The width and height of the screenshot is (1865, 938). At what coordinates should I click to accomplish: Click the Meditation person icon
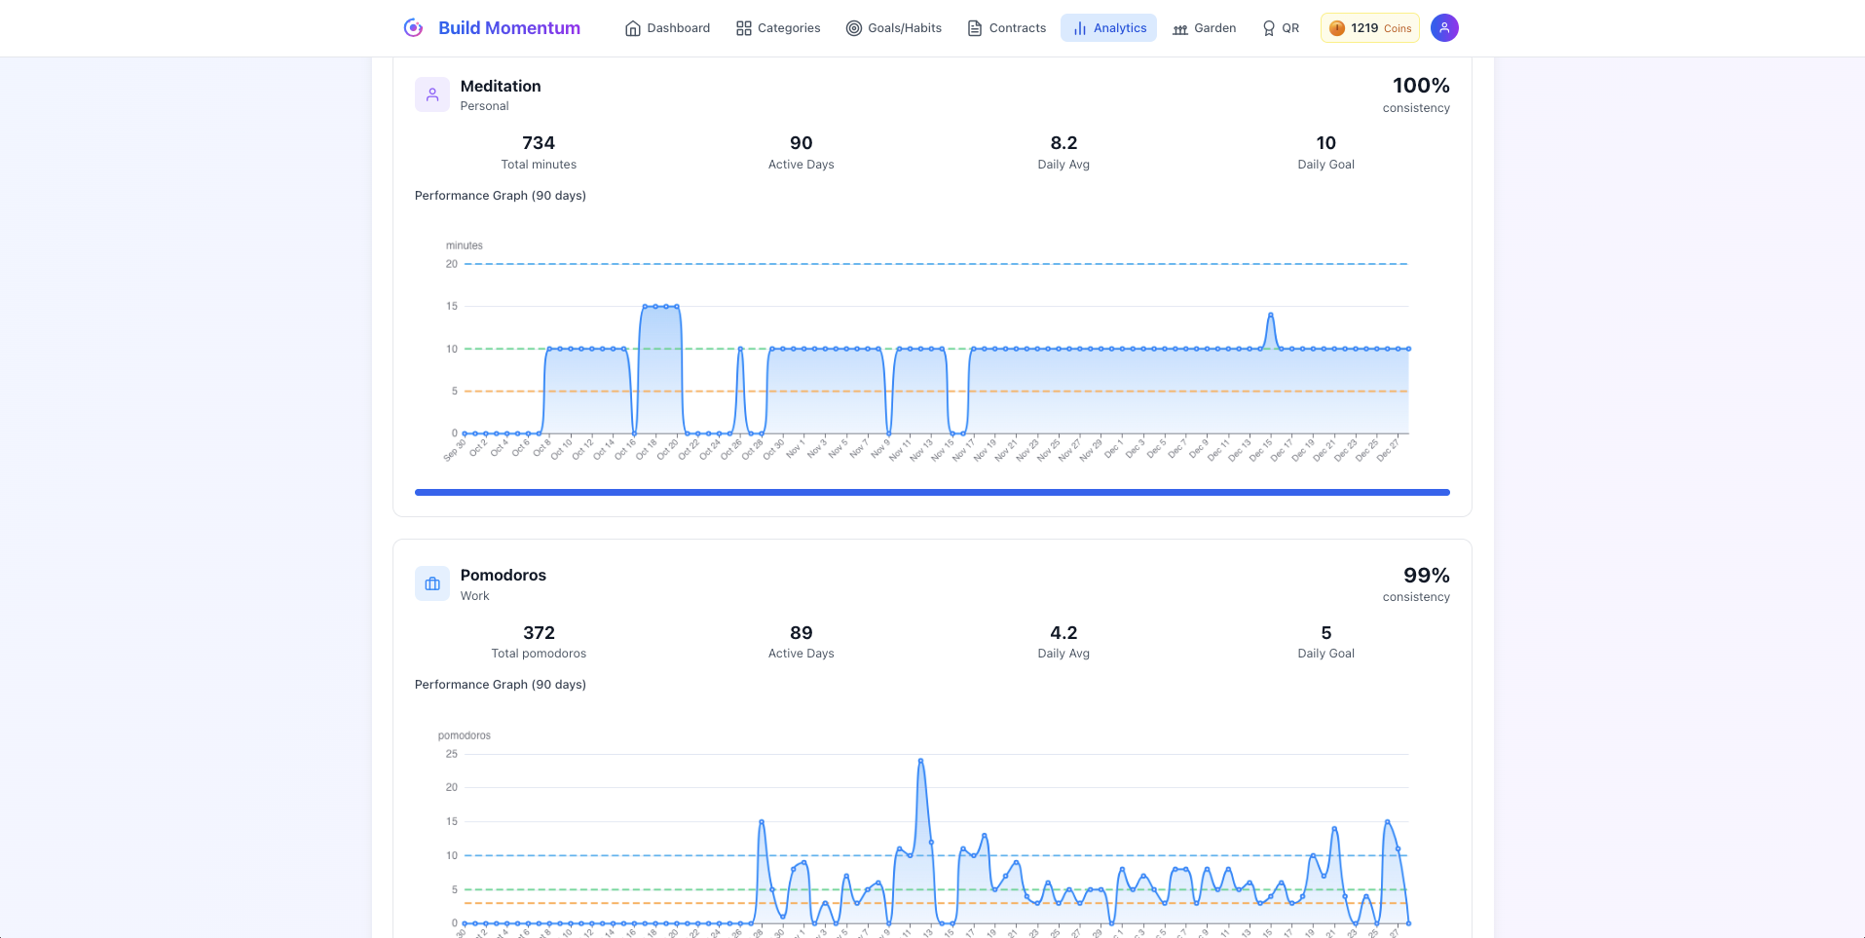tap(432, 94)
